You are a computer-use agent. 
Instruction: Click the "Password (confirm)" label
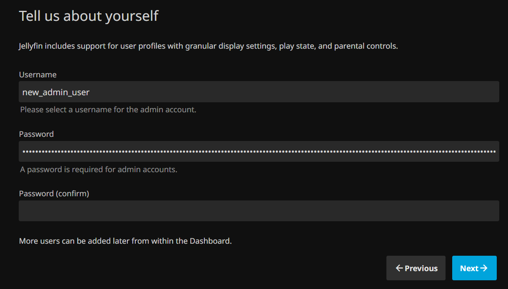54,194
